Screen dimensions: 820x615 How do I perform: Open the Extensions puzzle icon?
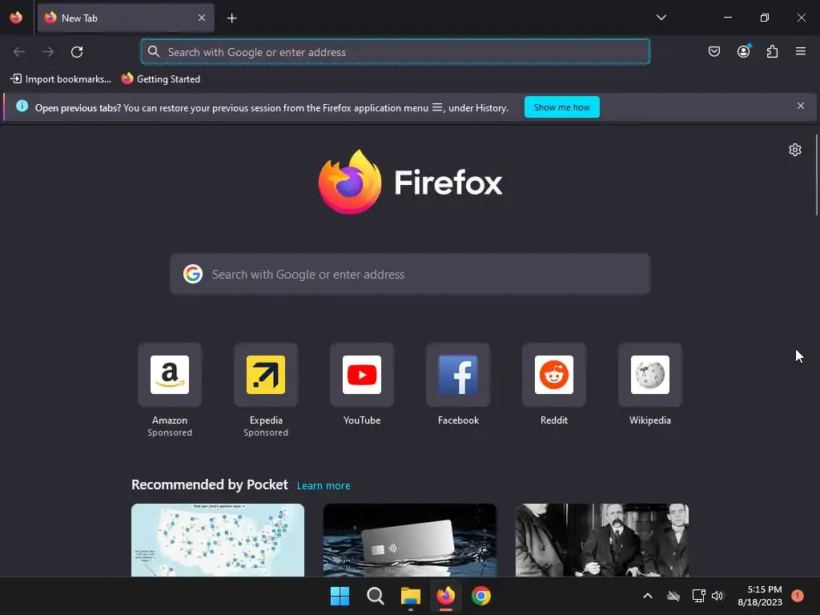(x=773, y=51)
